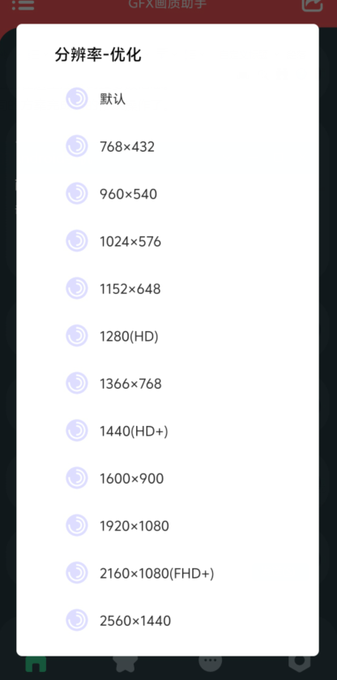
Task: Click the GFX画质助手 app title
Action: 168,4
